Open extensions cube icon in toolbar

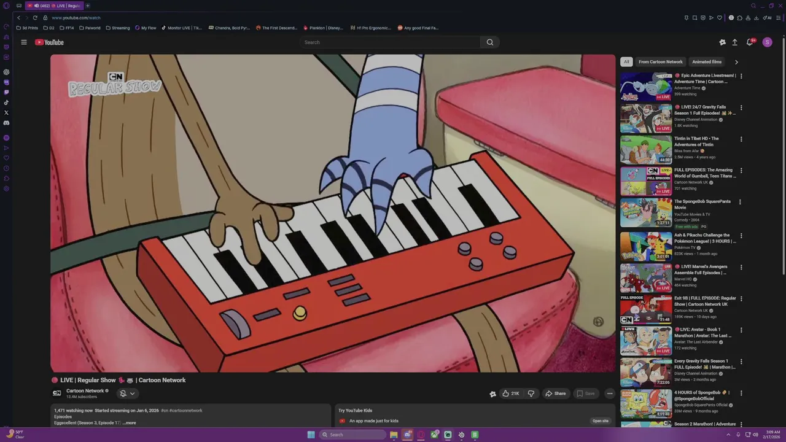coord(740,18)
